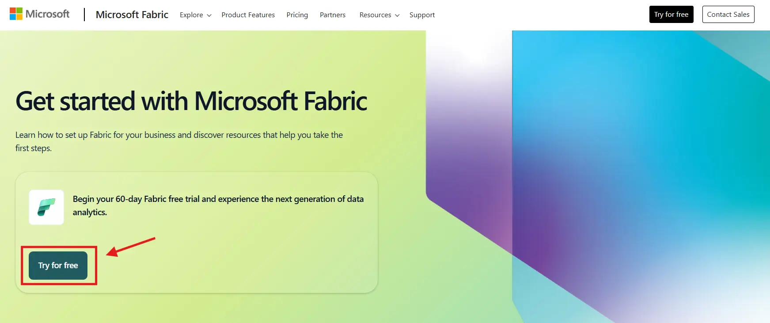The image size is (770, 323).
Task: Click the chevron arrow next to Explore
Action: [209, 15]
